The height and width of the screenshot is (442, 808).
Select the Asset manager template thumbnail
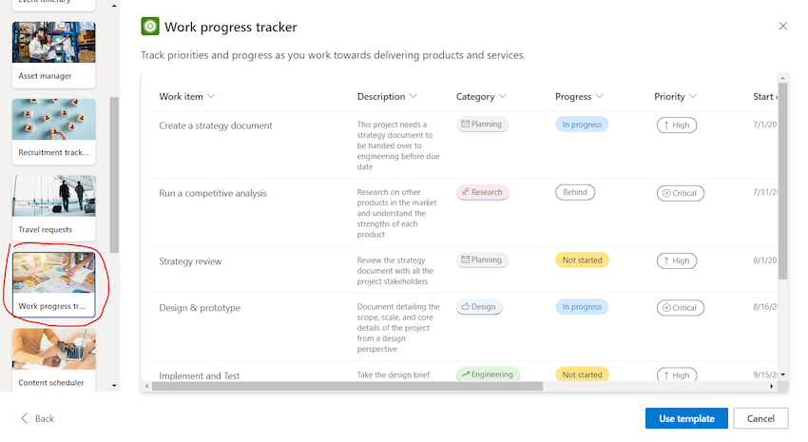click(x=53, y=54)
